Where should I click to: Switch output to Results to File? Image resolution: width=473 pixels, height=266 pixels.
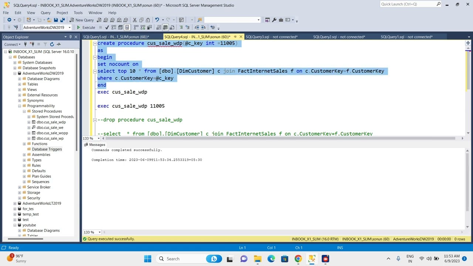[172, 27]
